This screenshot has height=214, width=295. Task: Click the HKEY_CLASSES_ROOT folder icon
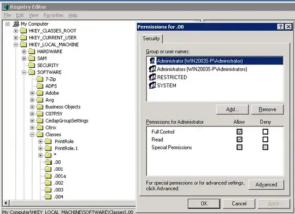coord(23,31)
